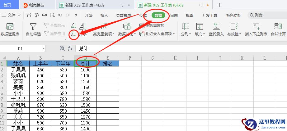Switch to the 开始 ribbon tab
The width and height of the screenshot is (287, 131).
[x=89, y=15]
